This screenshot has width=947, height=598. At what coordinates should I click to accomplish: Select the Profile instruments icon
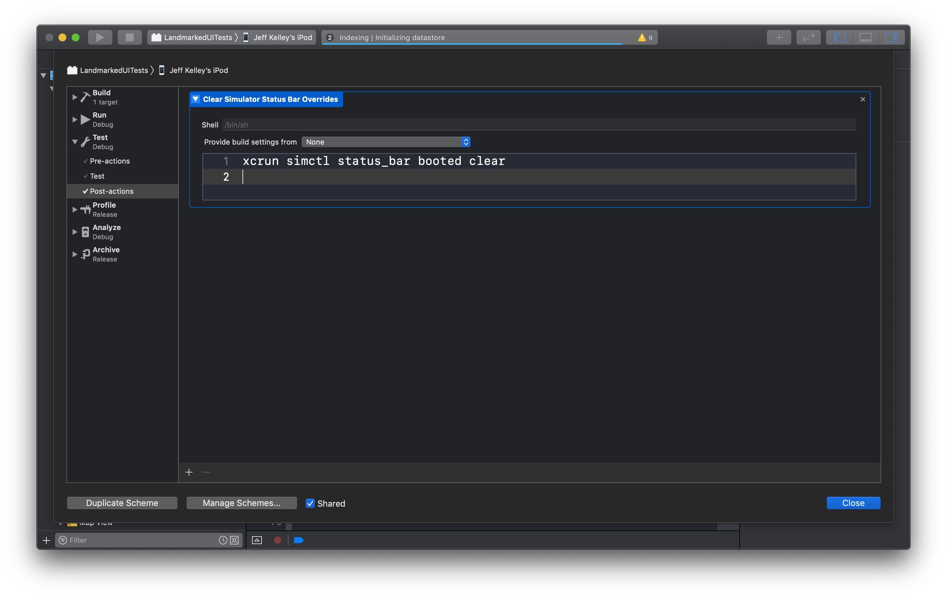click(85, 210)
